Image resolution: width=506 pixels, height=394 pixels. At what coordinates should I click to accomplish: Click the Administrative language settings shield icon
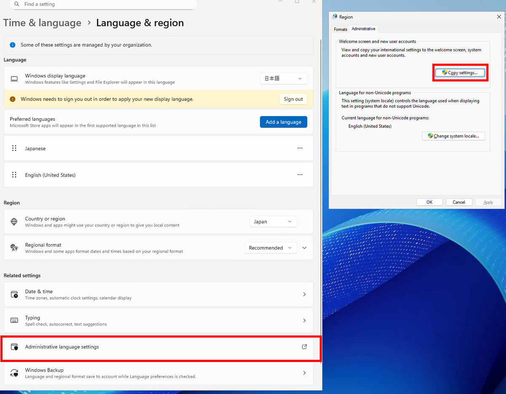tap(14, 347)
